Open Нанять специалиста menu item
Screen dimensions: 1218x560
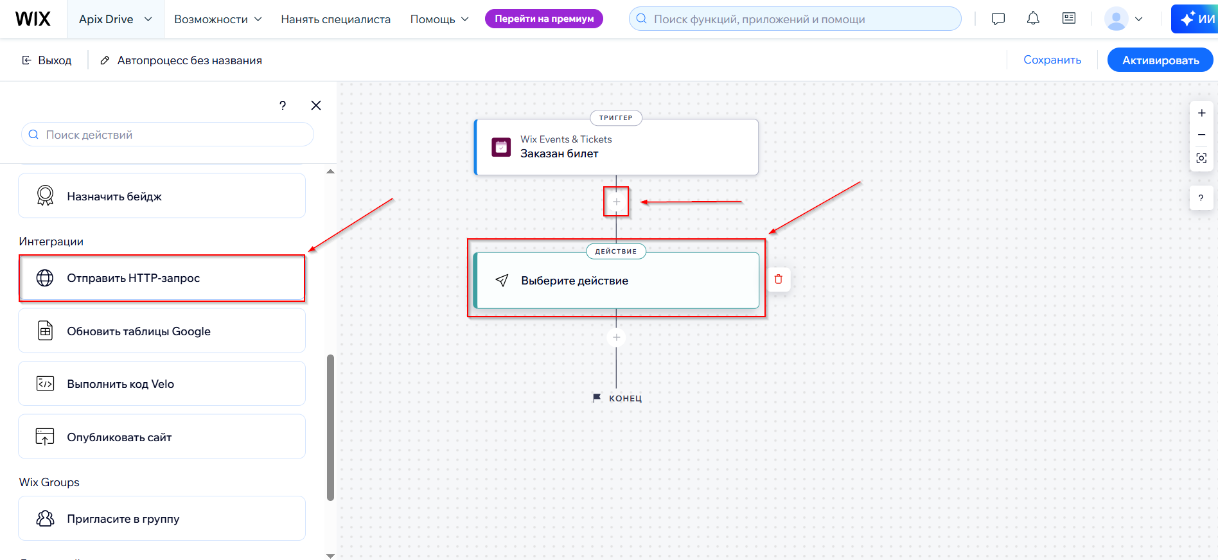(x=335, y=19)
